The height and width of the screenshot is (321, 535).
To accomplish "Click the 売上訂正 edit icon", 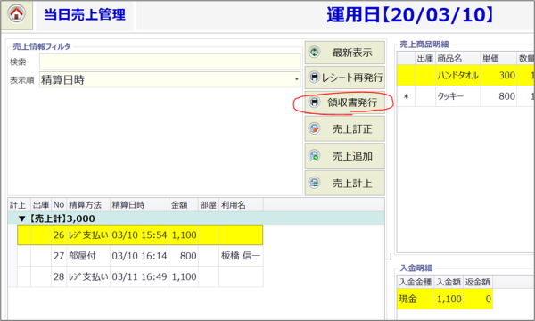I will point(314,128).
